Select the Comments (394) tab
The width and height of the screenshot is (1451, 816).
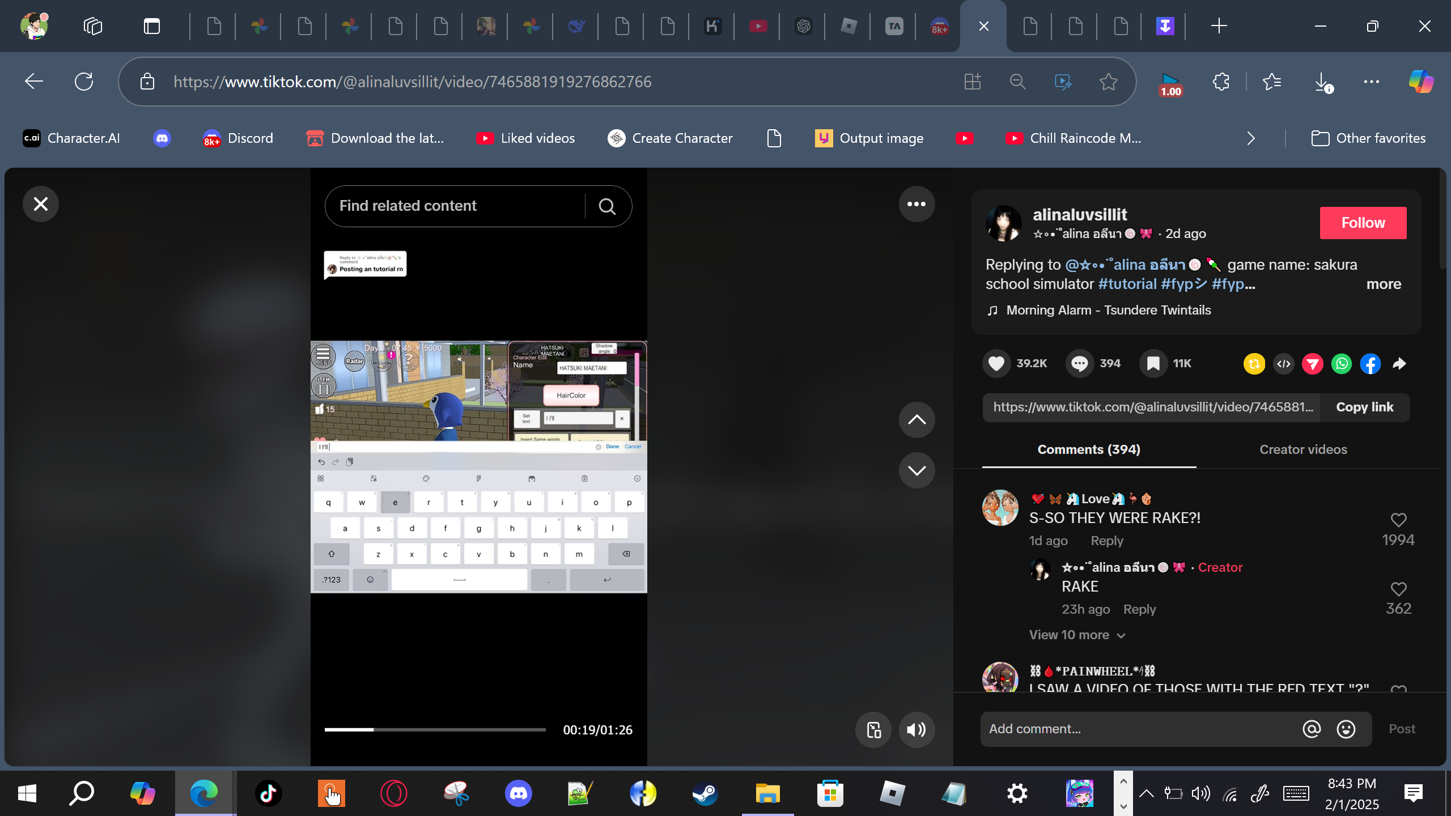point(1088,449)
